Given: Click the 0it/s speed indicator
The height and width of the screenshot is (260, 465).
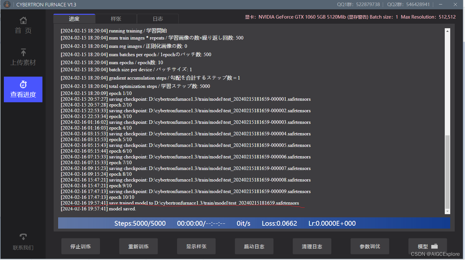Looking at the screenshot, I should pyautogui.click(x=243, y=223).
